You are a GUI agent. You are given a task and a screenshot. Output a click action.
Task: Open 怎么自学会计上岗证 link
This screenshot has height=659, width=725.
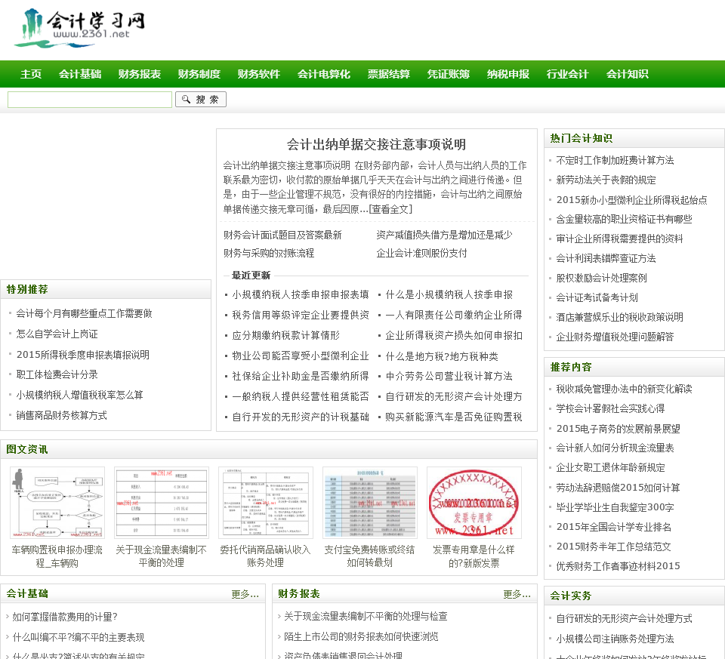point(57,334)
